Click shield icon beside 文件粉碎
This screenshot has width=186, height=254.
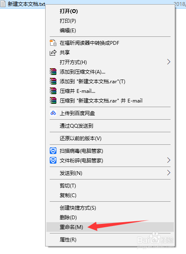tap(53, 160)
